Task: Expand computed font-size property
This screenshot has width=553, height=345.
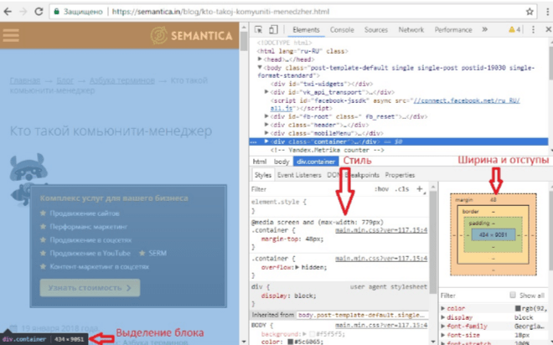Action: point(443,335)
